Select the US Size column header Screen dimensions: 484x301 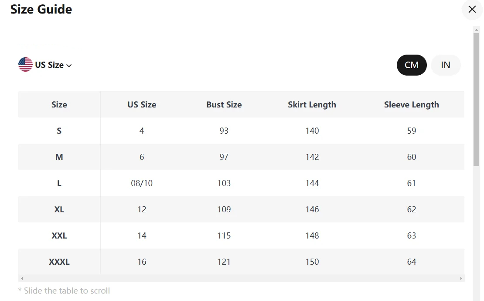[142, 105]
